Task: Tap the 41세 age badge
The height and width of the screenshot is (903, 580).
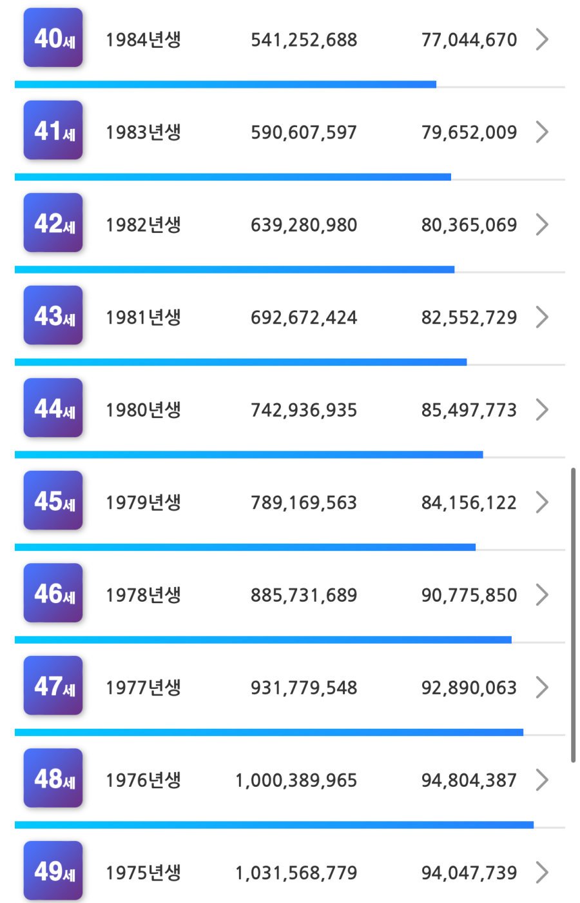Action: click(x=53, y=131)
